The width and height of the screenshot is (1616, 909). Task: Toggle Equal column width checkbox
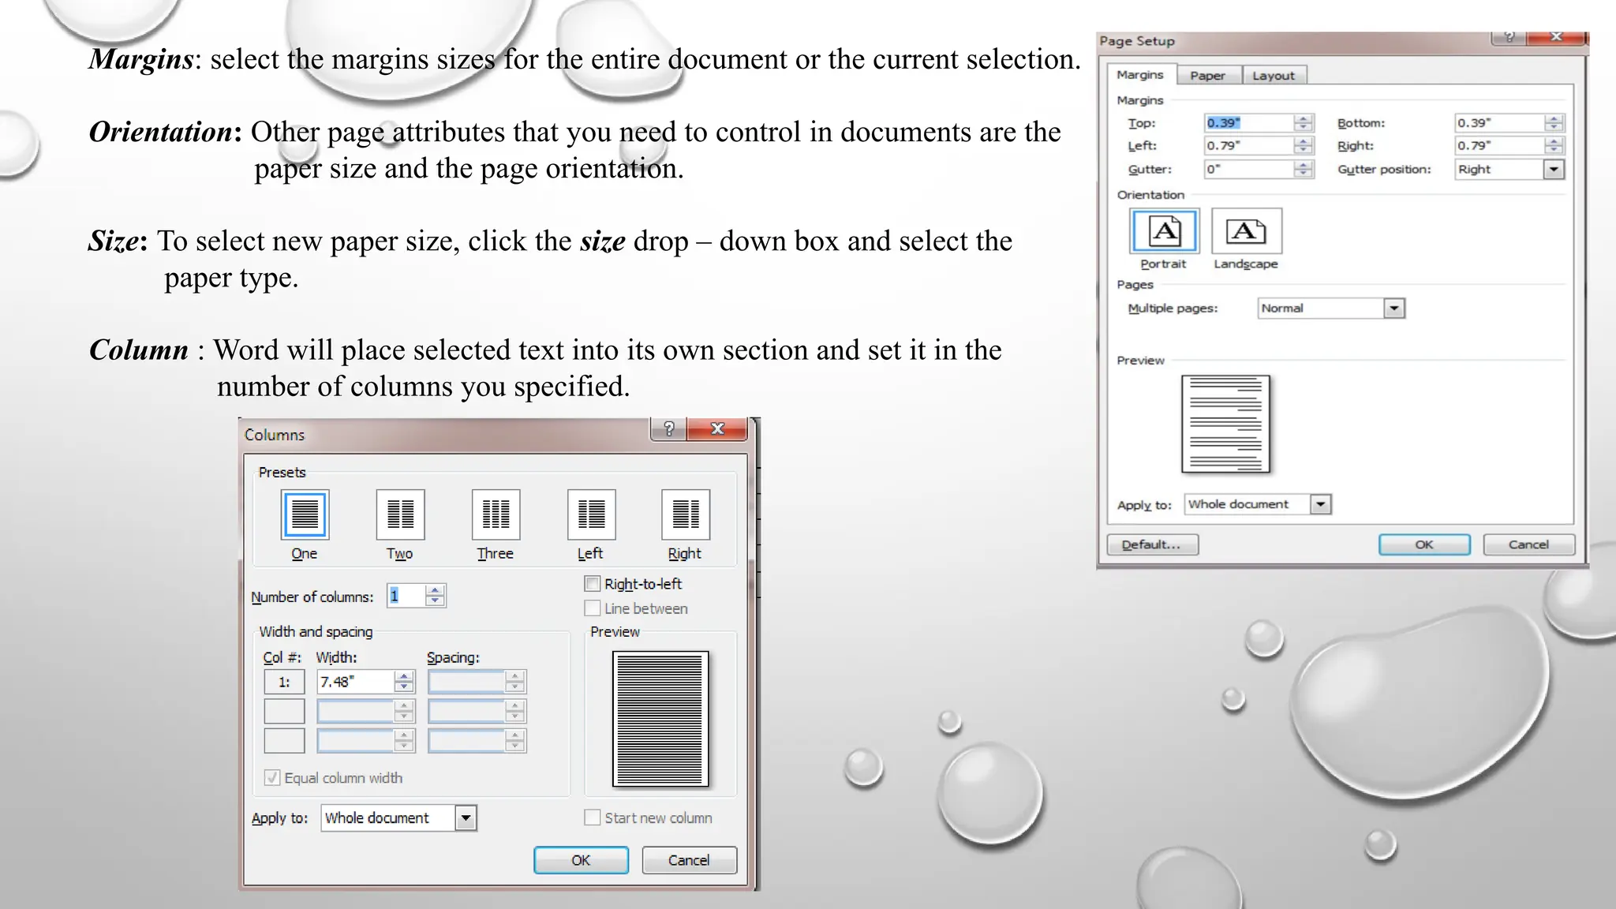[271, 777]
